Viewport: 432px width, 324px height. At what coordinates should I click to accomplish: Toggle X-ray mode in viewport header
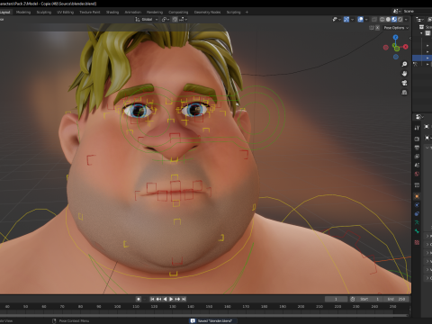[x=374, y=19]
